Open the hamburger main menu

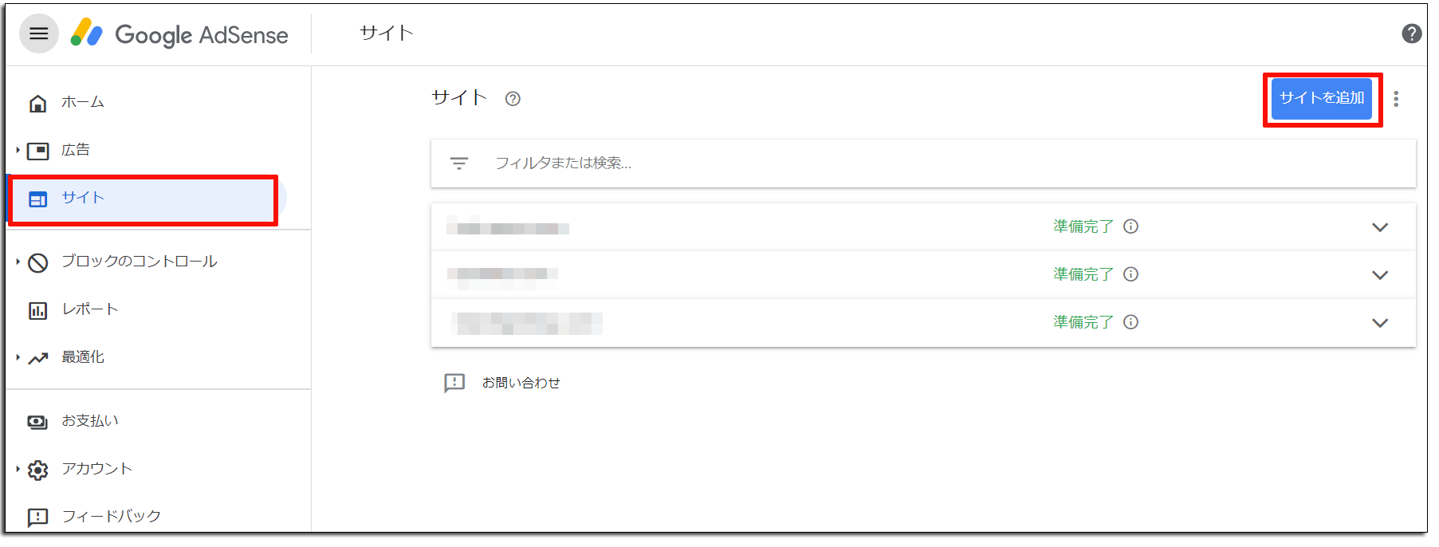(x=39, y=33)
